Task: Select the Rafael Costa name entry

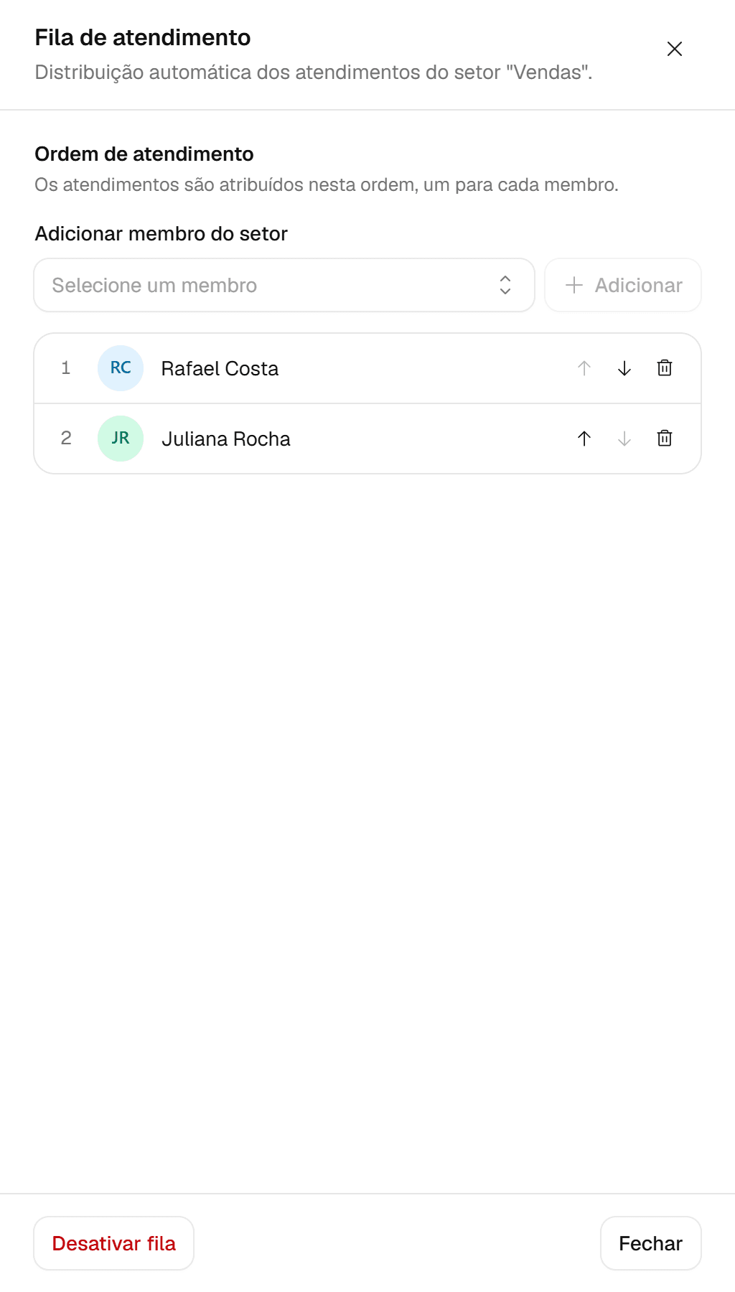Action: click(220, 368)
